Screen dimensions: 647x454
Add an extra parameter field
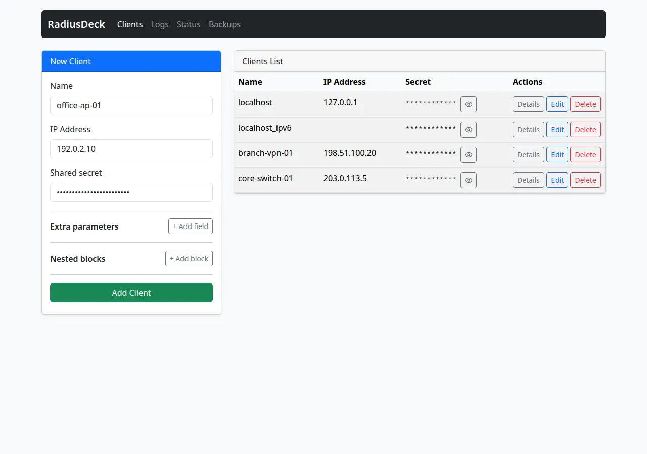(x=191, y=226)
